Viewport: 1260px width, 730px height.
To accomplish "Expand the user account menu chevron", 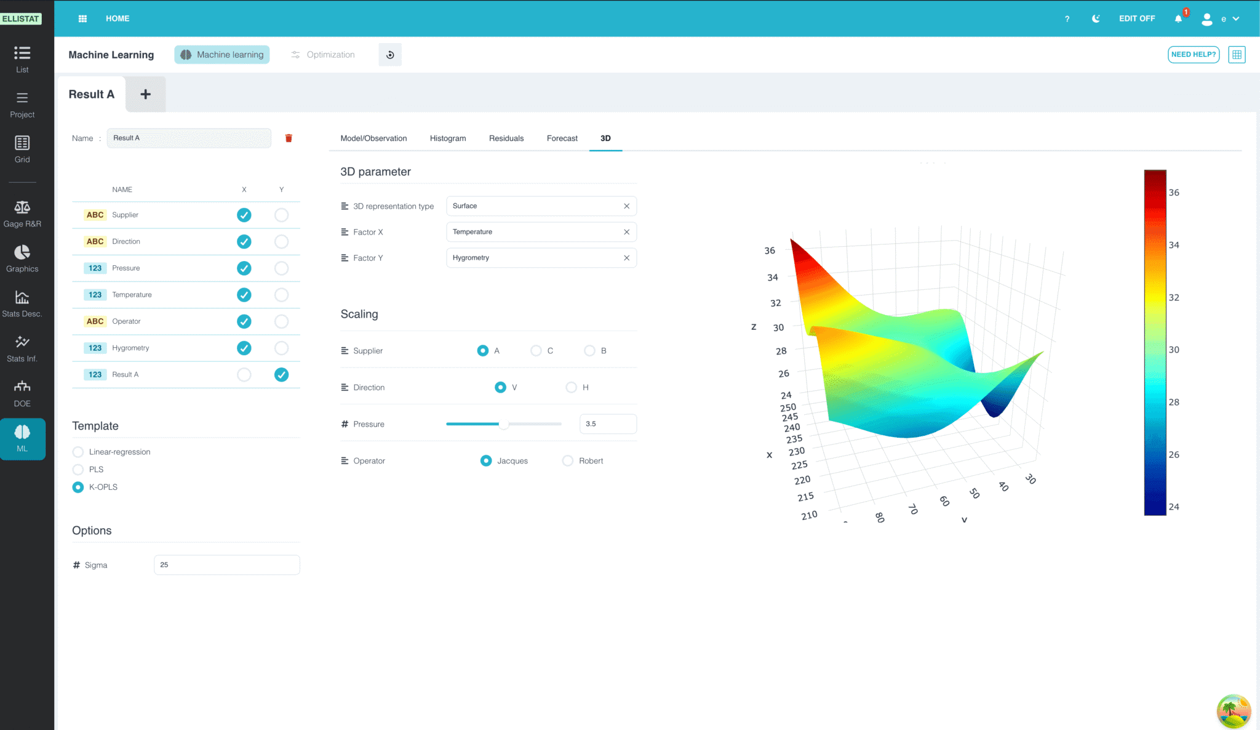I will [1236, 18].
